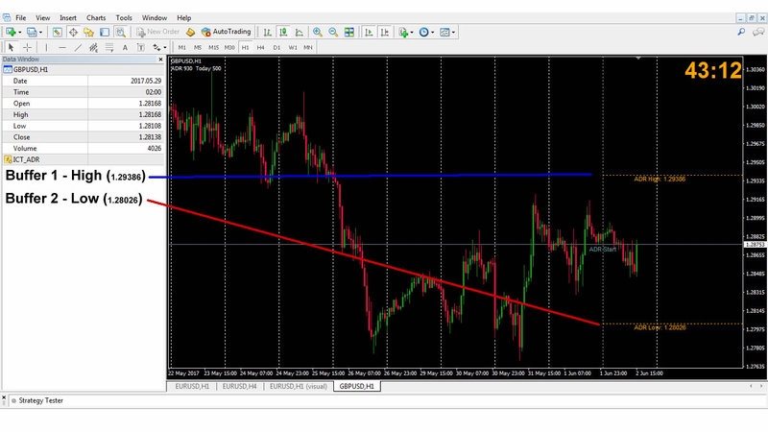Image resolution: width=768 pixels, height=432 pixels.
Task: Open search with the magnifier icon
Action: pyautogui.click(x=741, y=32)
